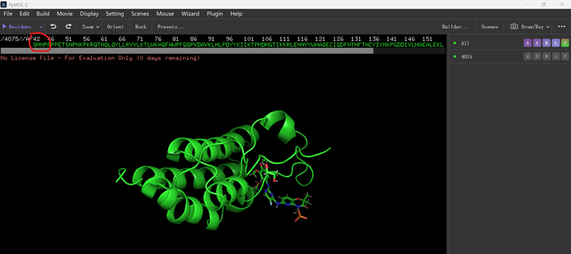Open the Setting menu
Image resolution: width=571 pixels, height=254 pixels.
coord(114,14)
